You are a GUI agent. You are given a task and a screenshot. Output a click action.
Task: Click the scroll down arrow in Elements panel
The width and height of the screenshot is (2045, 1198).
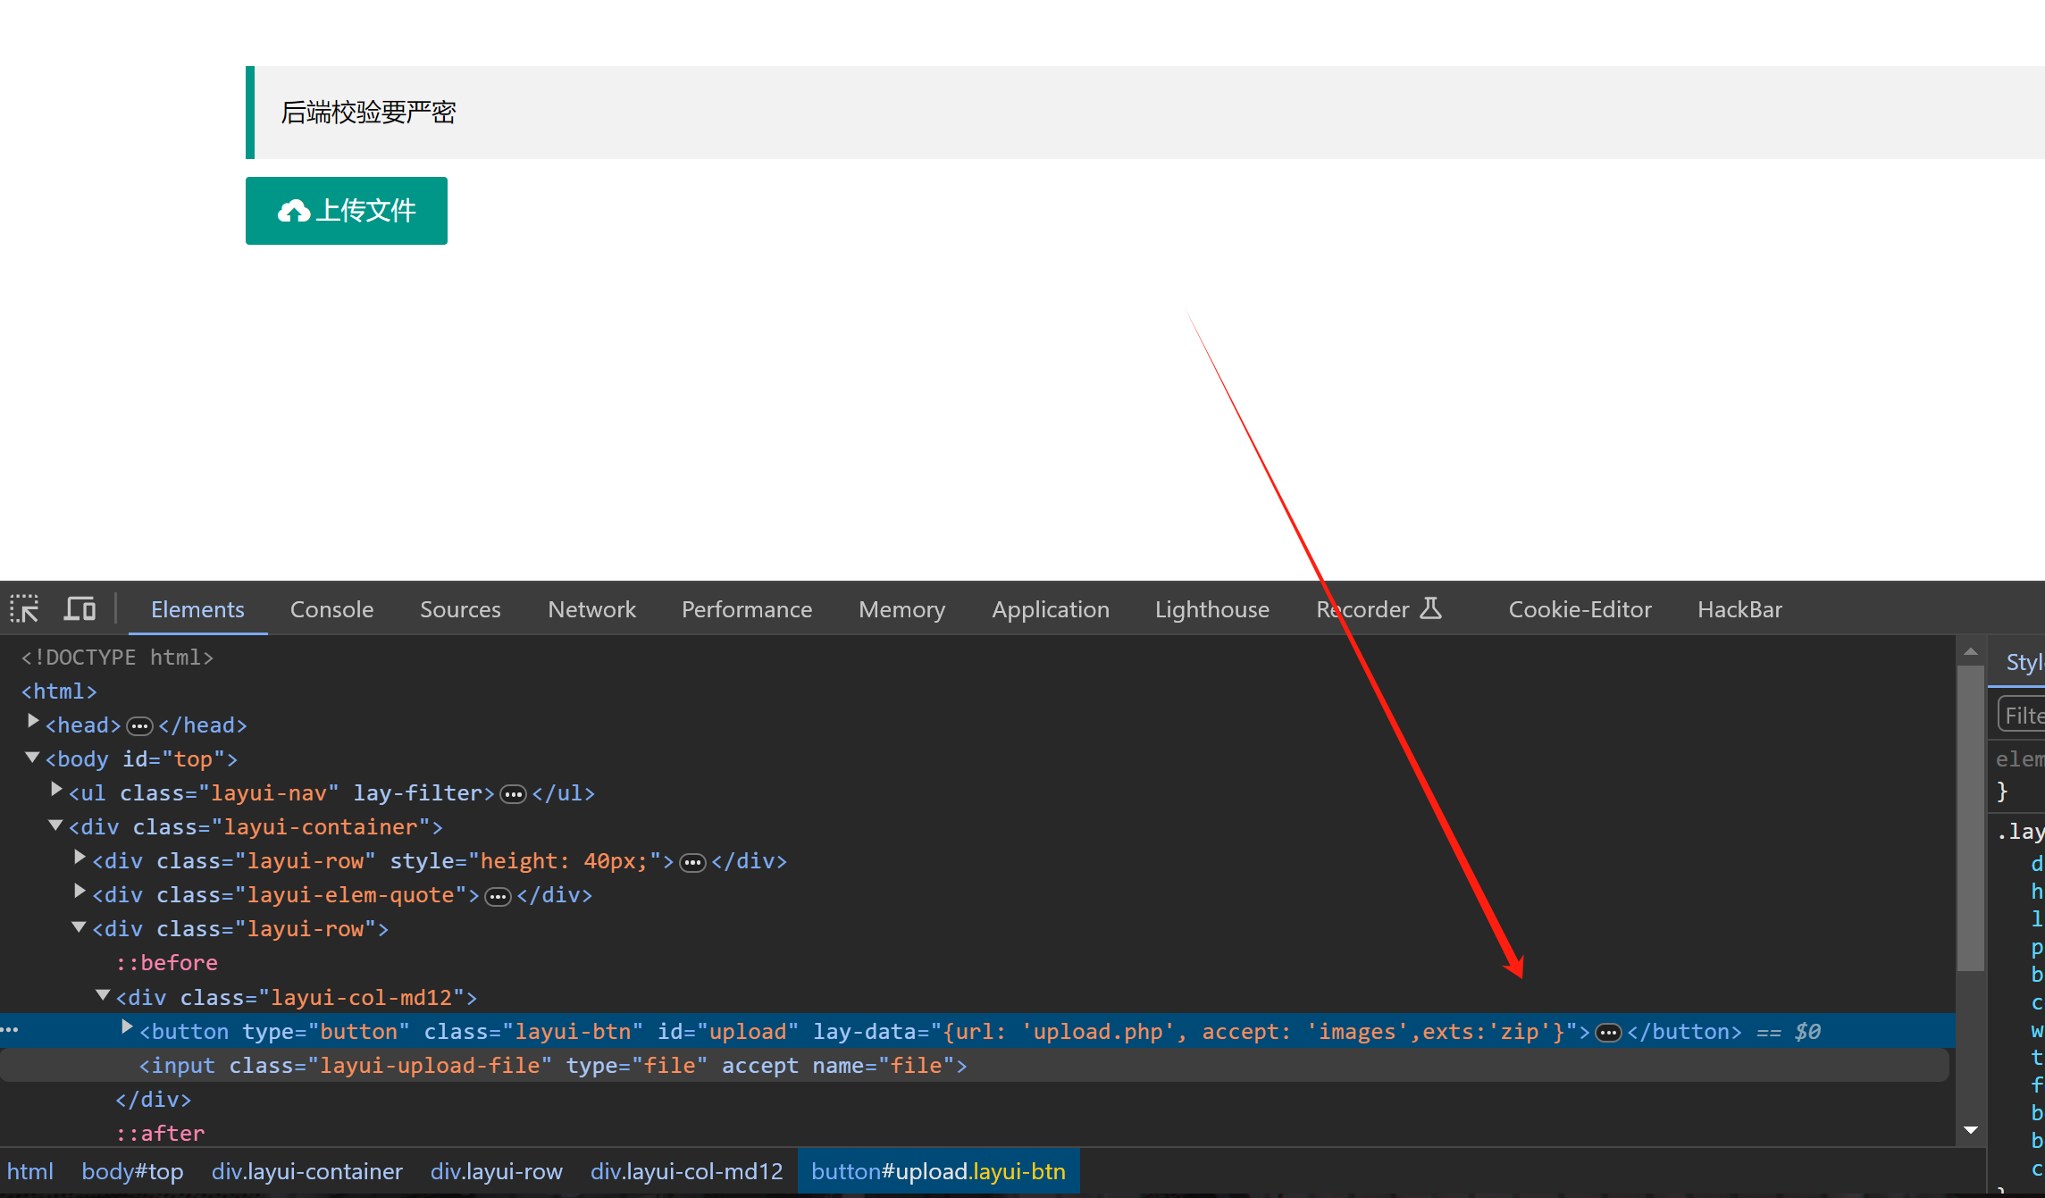point(1971,1130)
